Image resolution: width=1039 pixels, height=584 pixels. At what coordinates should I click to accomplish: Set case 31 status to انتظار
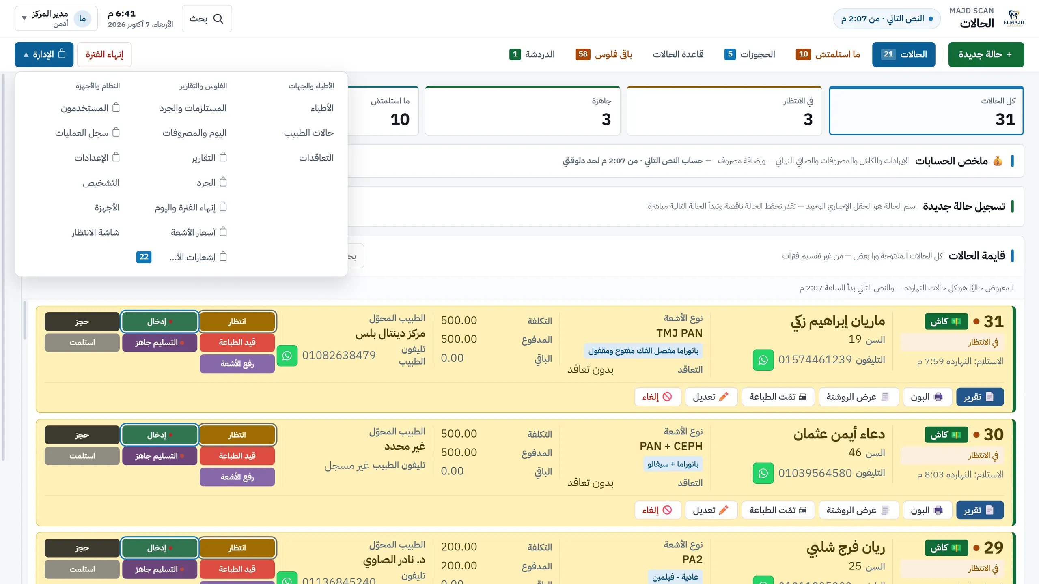pos(237,322)
